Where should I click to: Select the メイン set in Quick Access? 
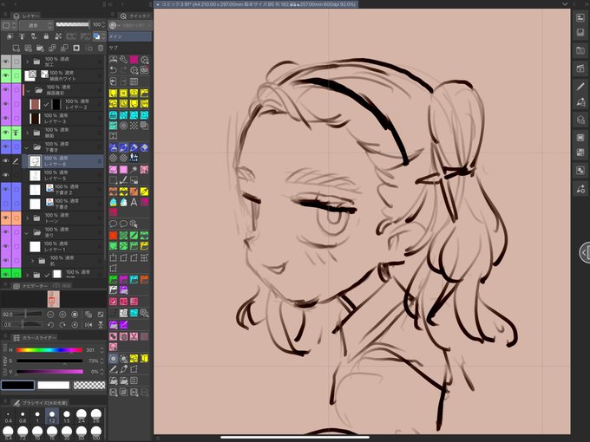coord(130,36)
